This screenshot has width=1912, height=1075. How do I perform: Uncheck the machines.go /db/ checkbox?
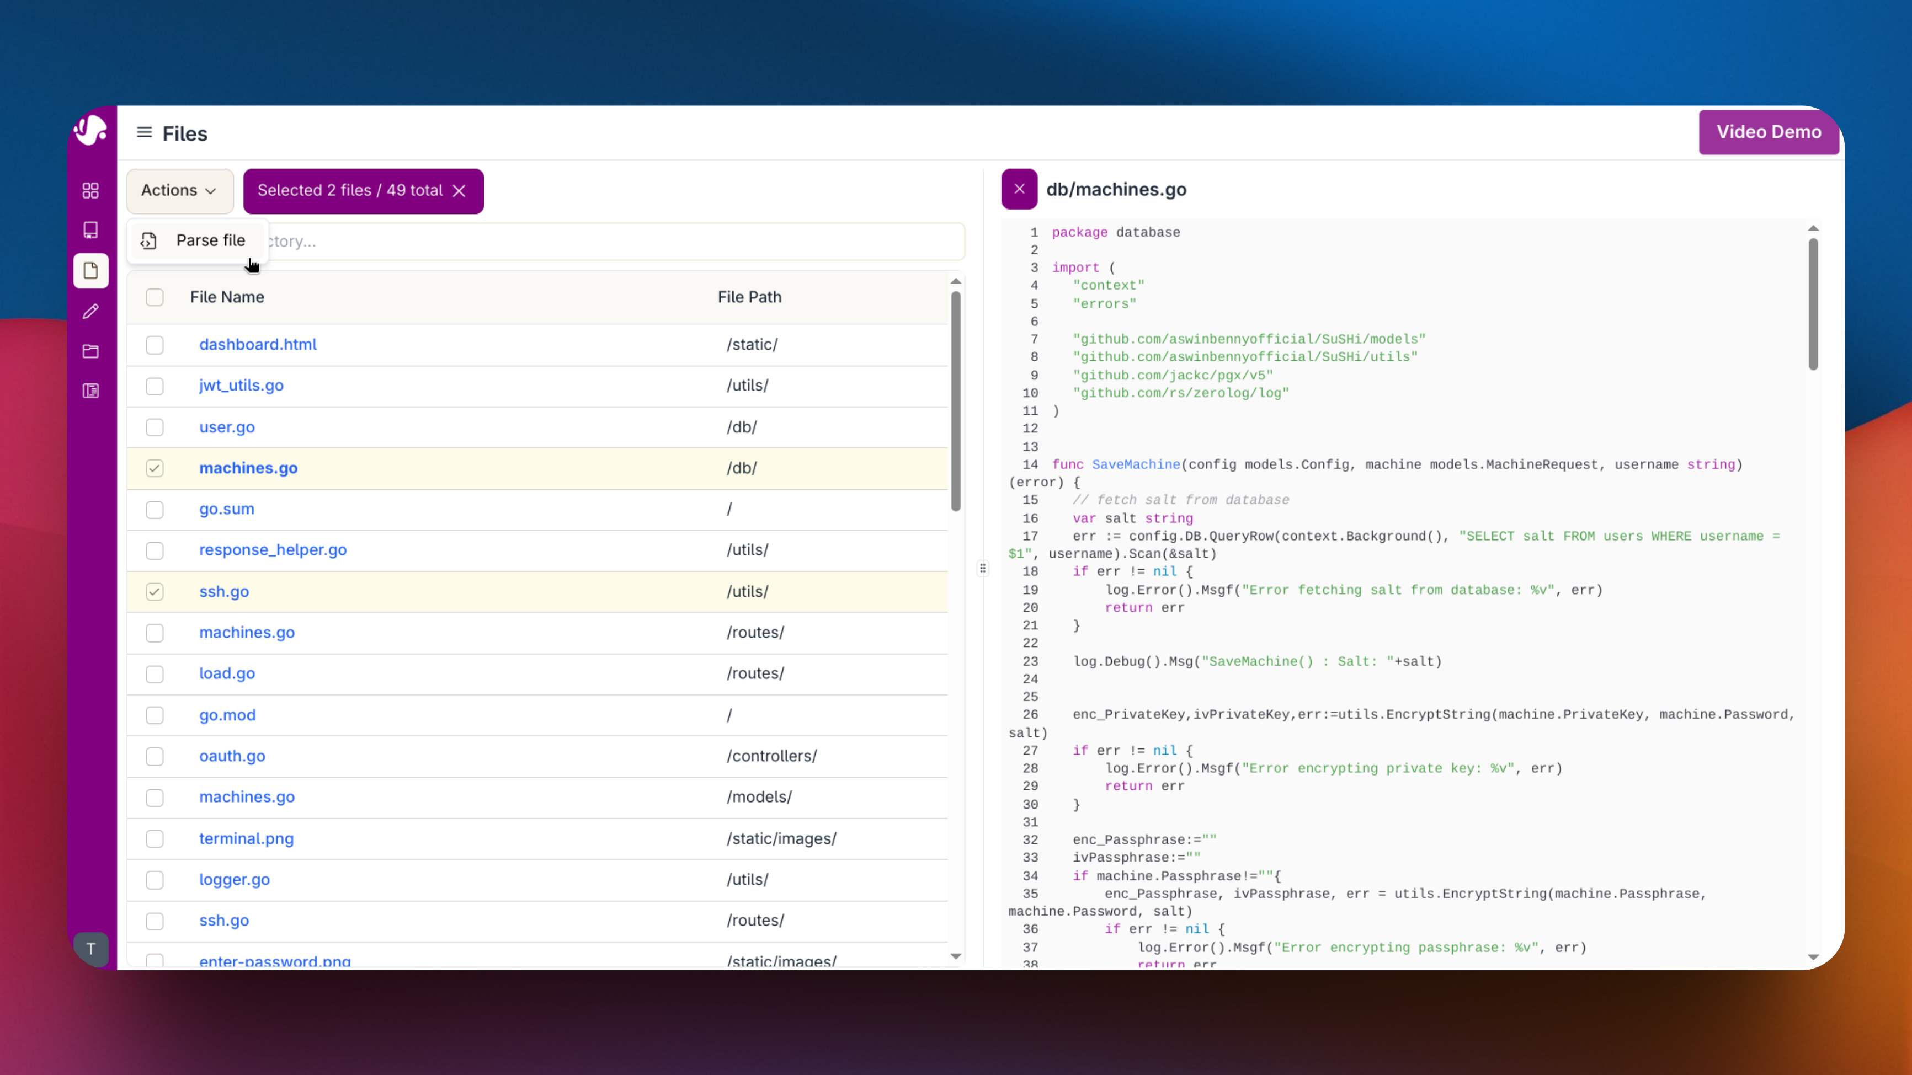pos(155,468)
